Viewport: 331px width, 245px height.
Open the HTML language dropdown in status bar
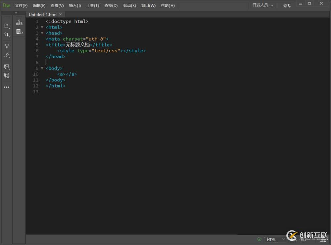tap(276, 239)
